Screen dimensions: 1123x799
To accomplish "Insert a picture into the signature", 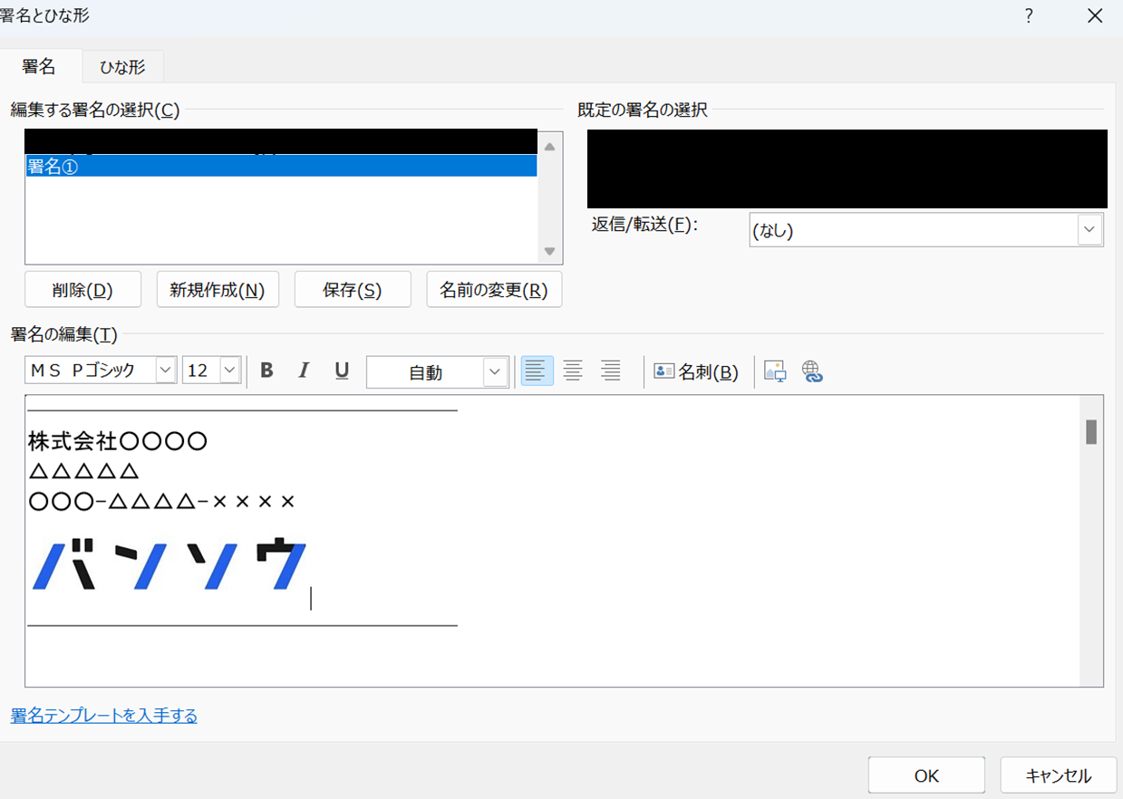I will click(x=775, y=371).
